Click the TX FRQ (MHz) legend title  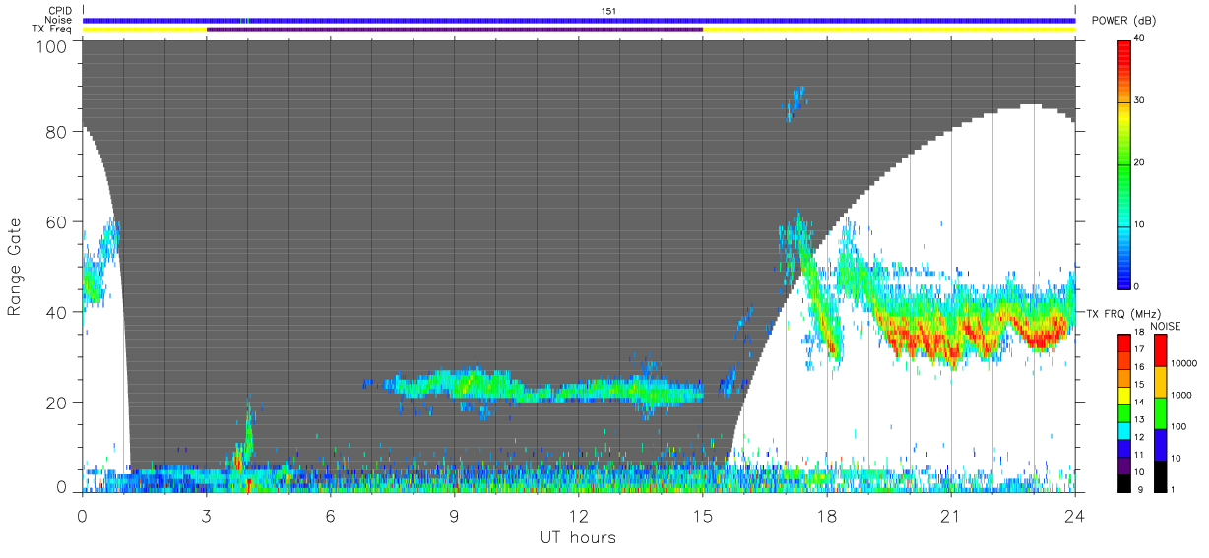tap(1123, 313)
